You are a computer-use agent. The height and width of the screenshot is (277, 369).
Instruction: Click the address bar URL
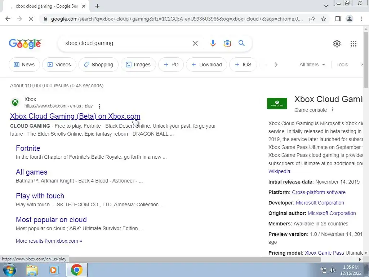[177, 19]
